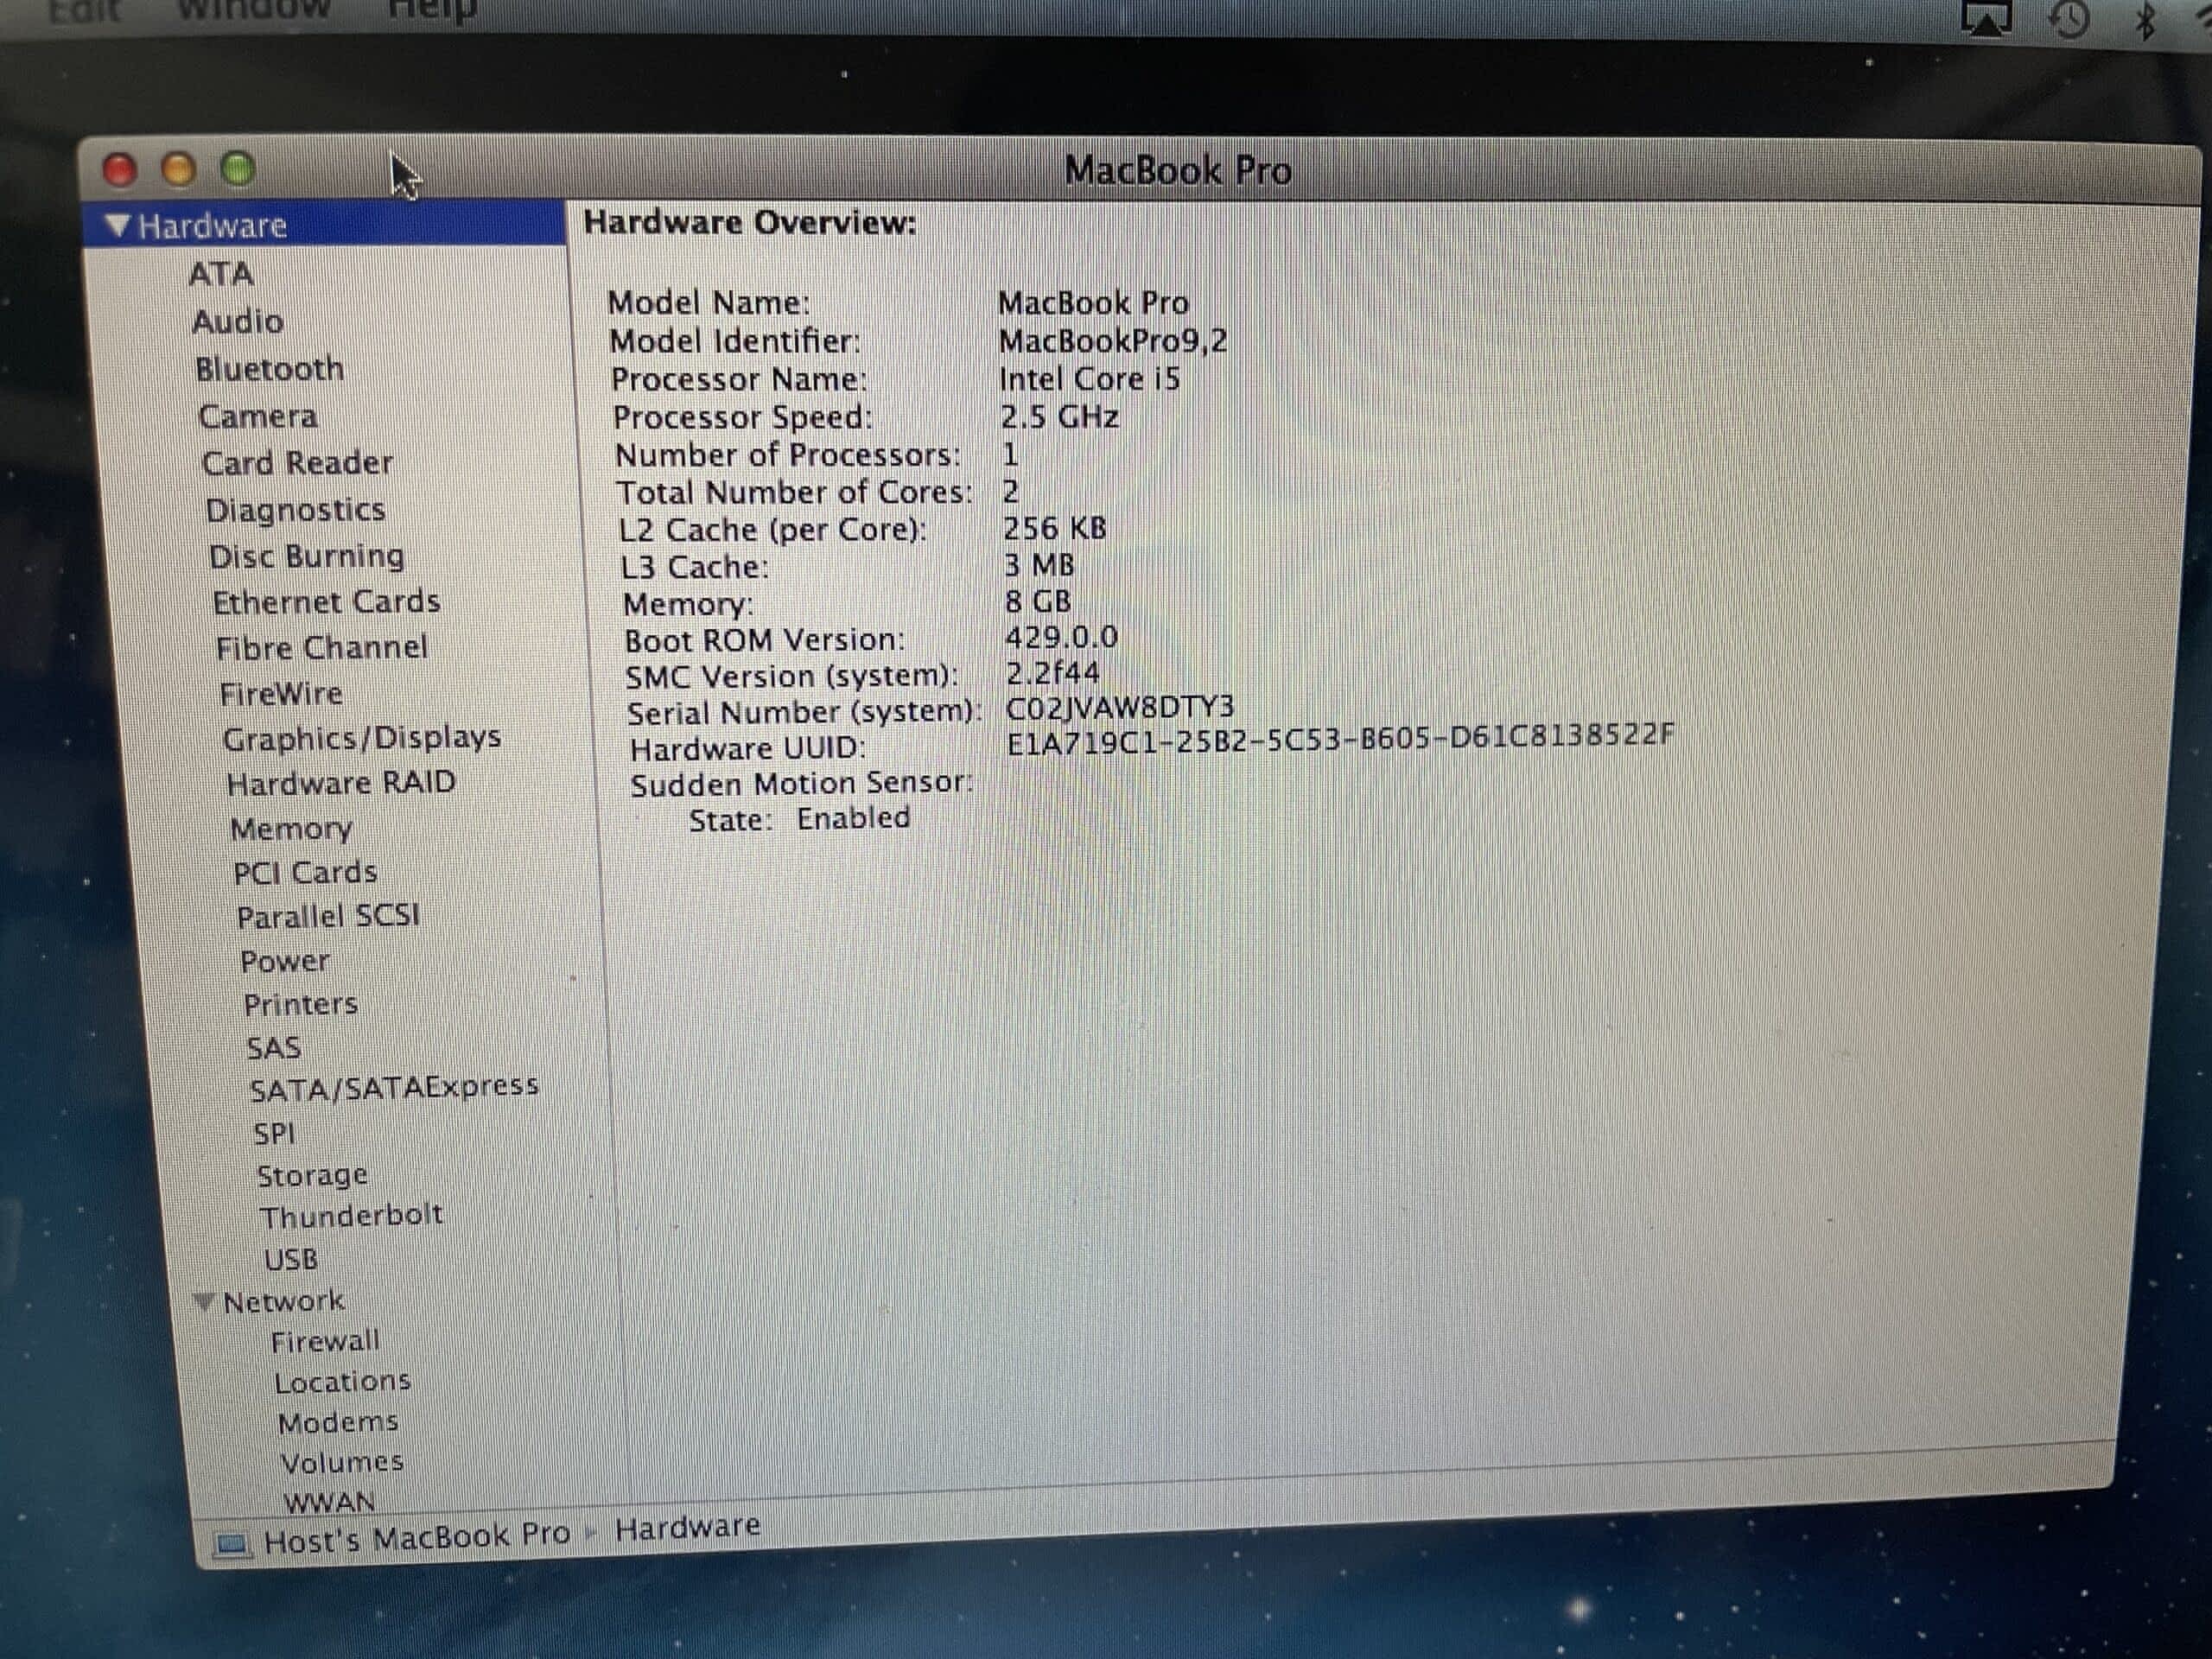Viewport: 2212px width, 1659px height.
Task: Click Hardware in the path bar
Action: tap(687, 1527)
